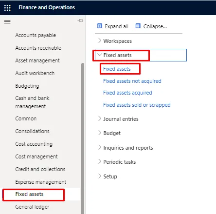Screen dimensions: 216x214
Task: Open the app launcher grid icon
Action: [7, 8]
